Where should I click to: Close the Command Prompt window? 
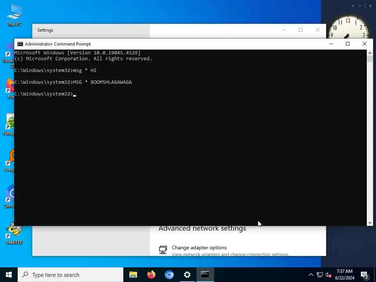pos(365,44)
